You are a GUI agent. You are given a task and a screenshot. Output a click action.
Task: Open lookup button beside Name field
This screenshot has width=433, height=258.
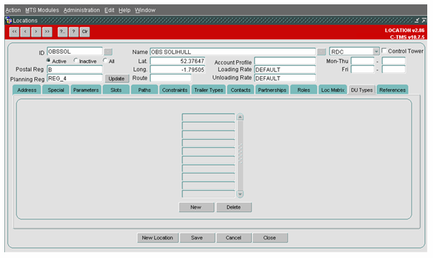322,52
